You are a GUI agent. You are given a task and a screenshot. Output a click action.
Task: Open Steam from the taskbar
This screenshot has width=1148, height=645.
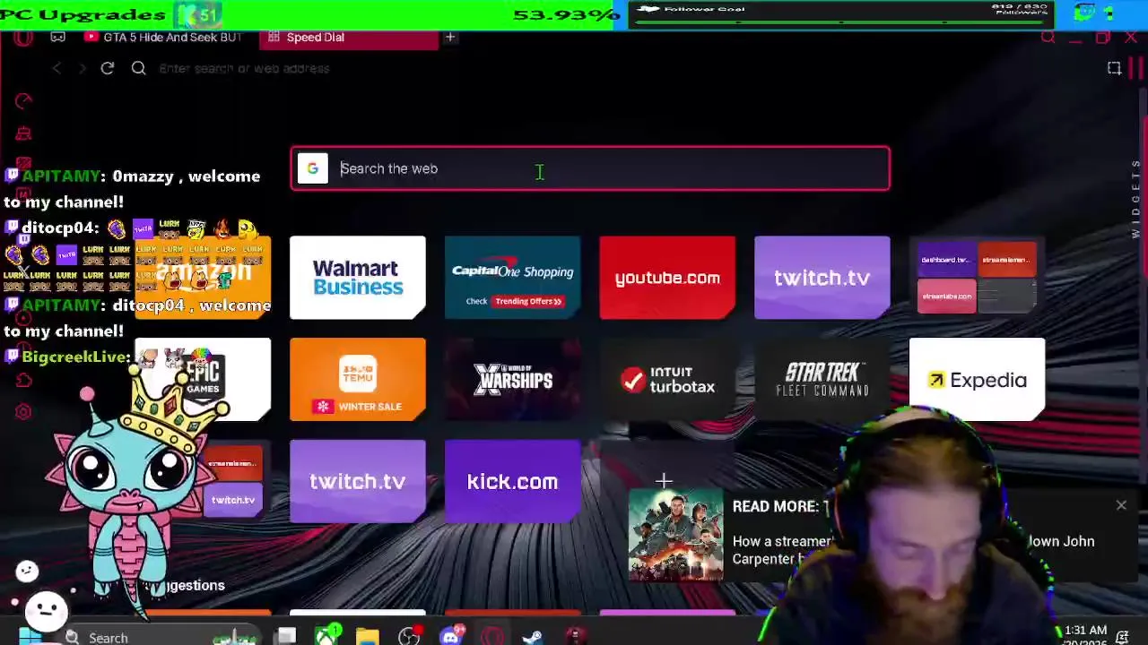pos(533,637)
